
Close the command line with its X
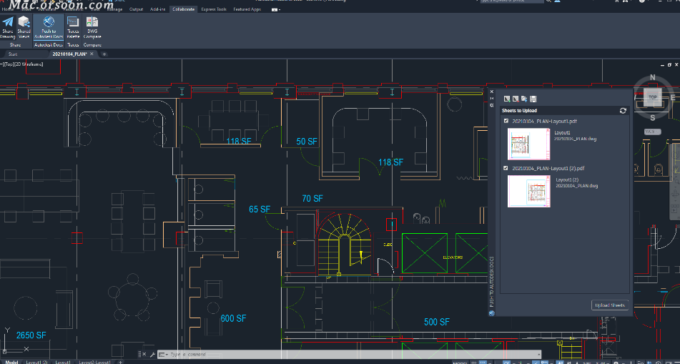pos(144,354)
